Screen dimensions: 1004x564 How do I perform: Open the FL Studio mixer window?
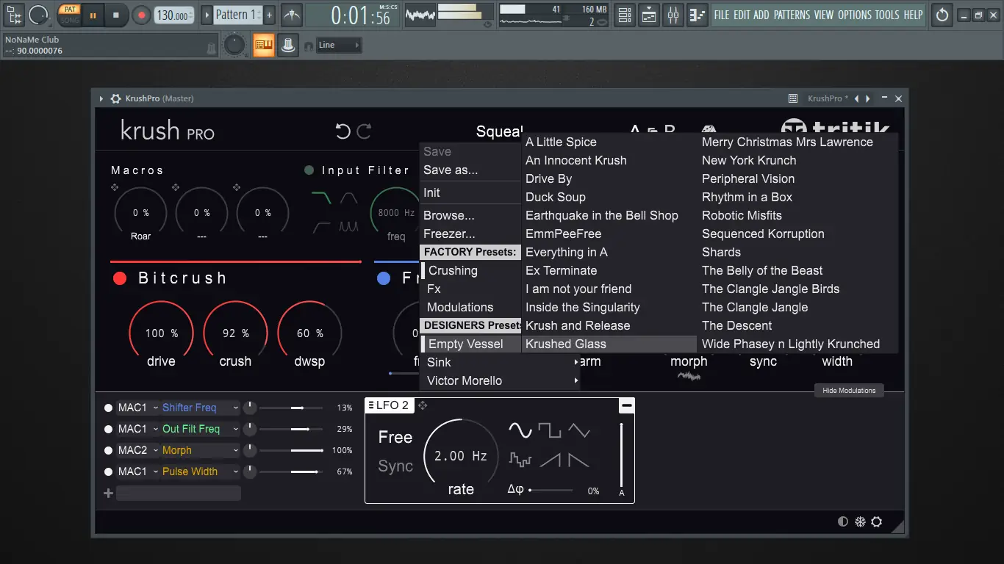click(x=673, y=15)
